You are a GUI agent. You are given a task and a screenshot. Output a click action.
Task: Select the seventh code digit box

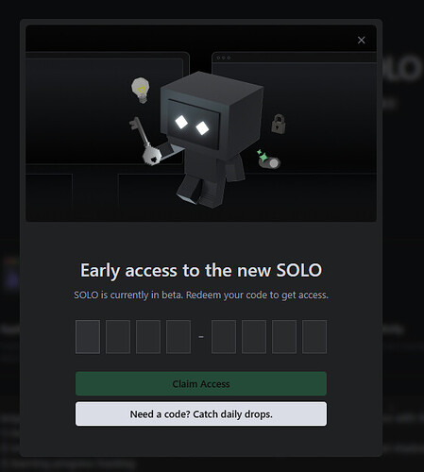[284, 337]
